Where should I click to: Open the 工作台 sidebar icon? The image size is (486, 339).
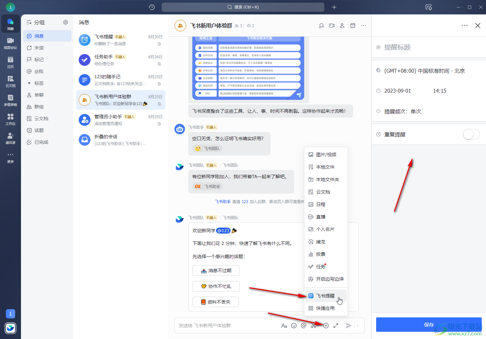point(10,119)
